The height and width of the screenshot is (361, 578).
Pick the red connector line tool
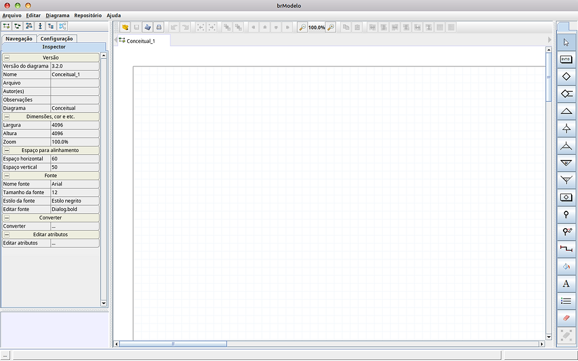point(566,249)
